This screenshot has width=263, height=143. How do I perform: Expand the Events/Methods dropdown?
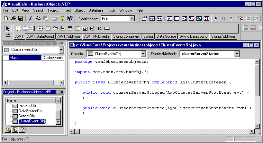point(237,54)
